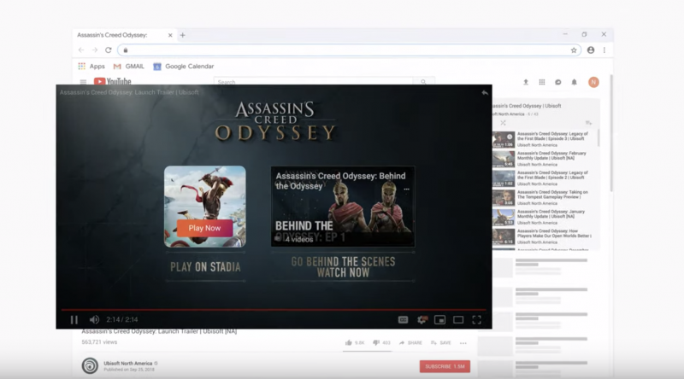This screenshot has height=379, width=684.
Task: Open Chrome three-dot menu
Action: tap(604, 50)
